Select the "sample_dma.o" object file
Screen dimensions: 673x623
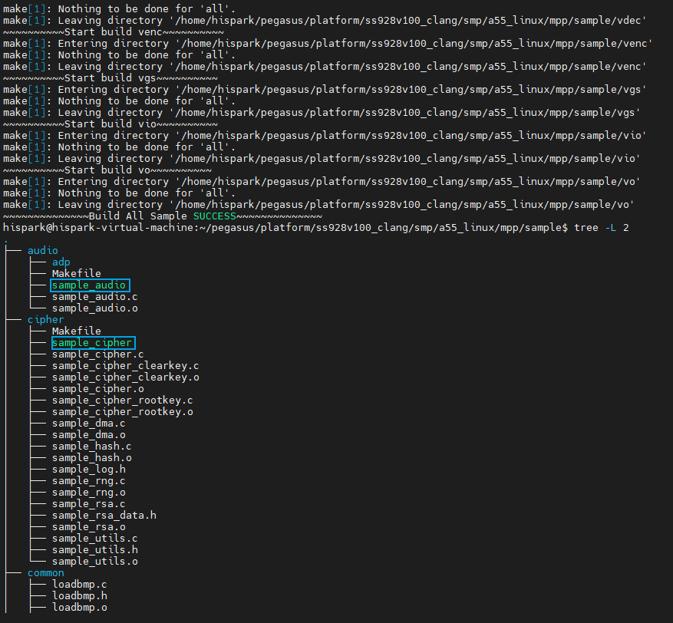tap(89, 435)
